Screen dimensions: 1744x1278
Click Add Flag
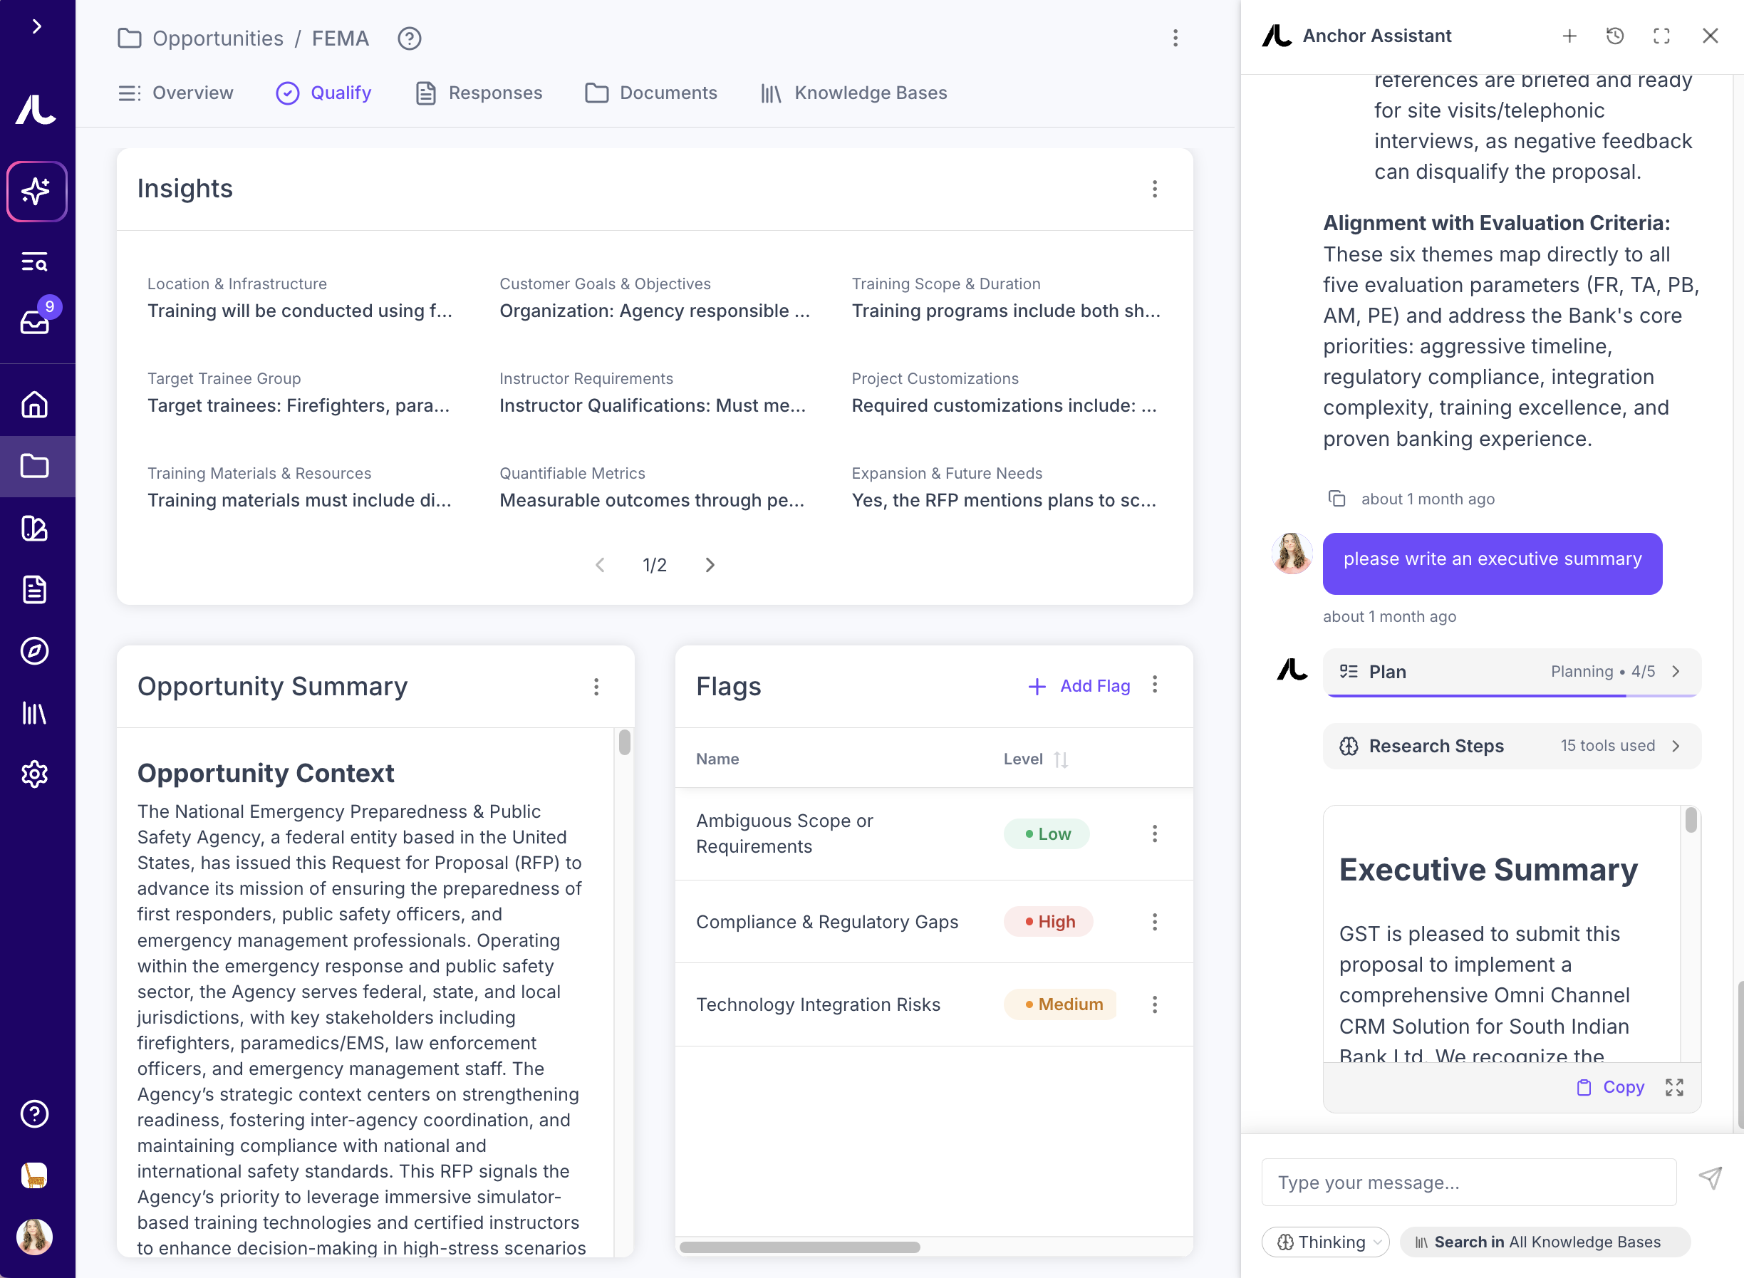tap(1079, 686)
